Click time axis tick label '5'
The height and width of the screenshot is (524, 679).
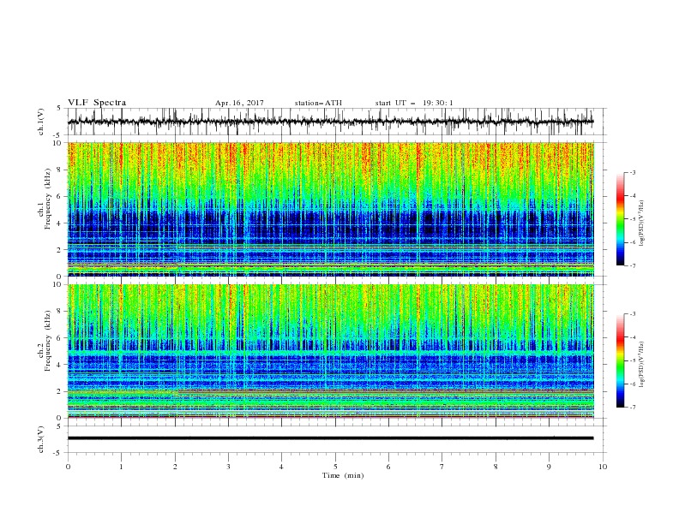tap(335, 467)
